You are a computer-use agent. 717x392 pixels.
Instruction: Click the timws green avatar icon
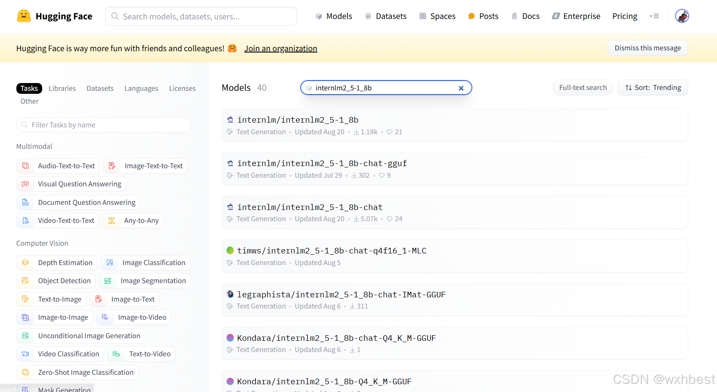[x=230, y=250]
